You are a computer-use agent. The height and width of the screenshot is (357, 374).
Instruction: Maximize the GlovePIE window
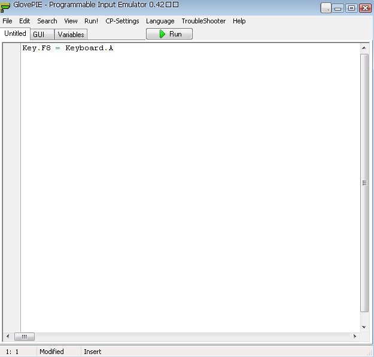click(351, 8)
